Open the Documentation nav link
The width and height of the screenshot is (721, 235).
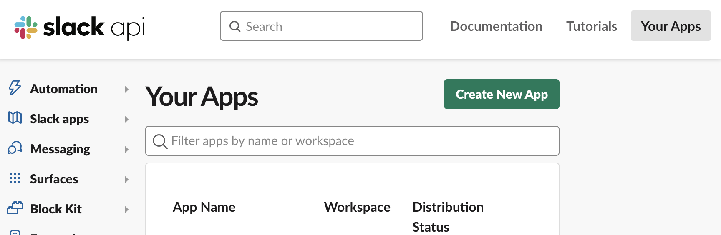[x=496, y=26]
